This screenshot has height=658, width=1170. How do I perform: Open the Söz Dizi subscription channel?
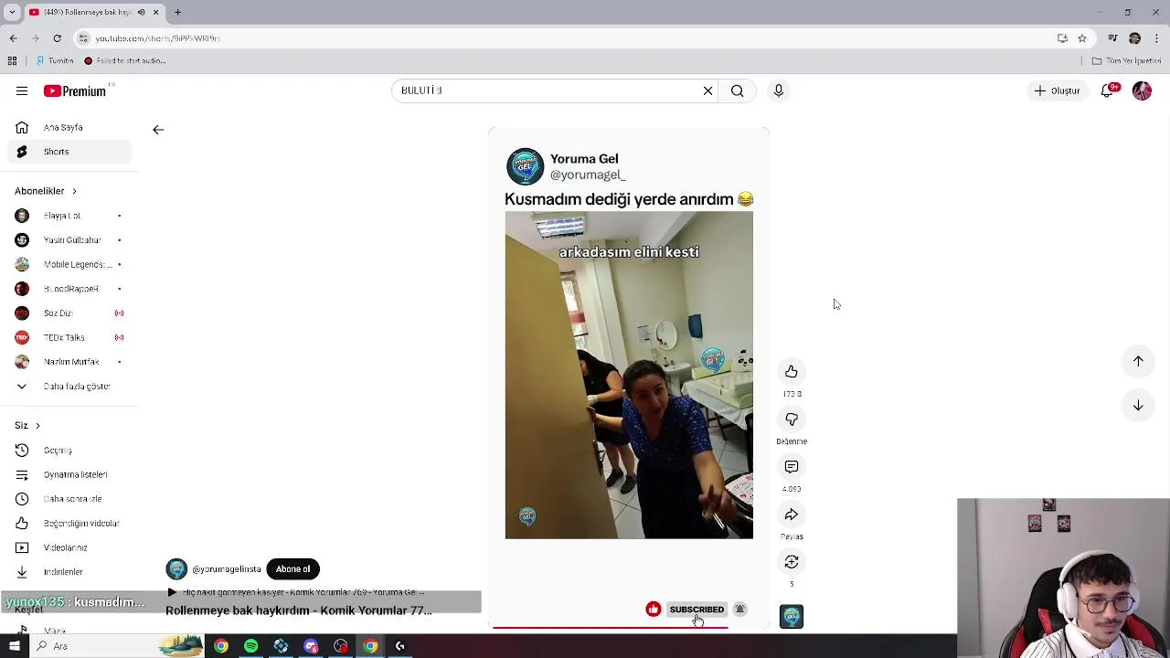pos(69,313)
